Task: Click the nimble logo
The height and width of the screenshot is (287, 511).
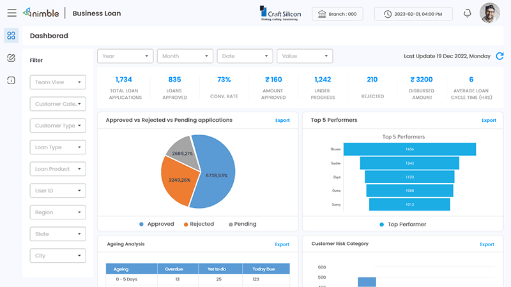Action: point(41,13)
